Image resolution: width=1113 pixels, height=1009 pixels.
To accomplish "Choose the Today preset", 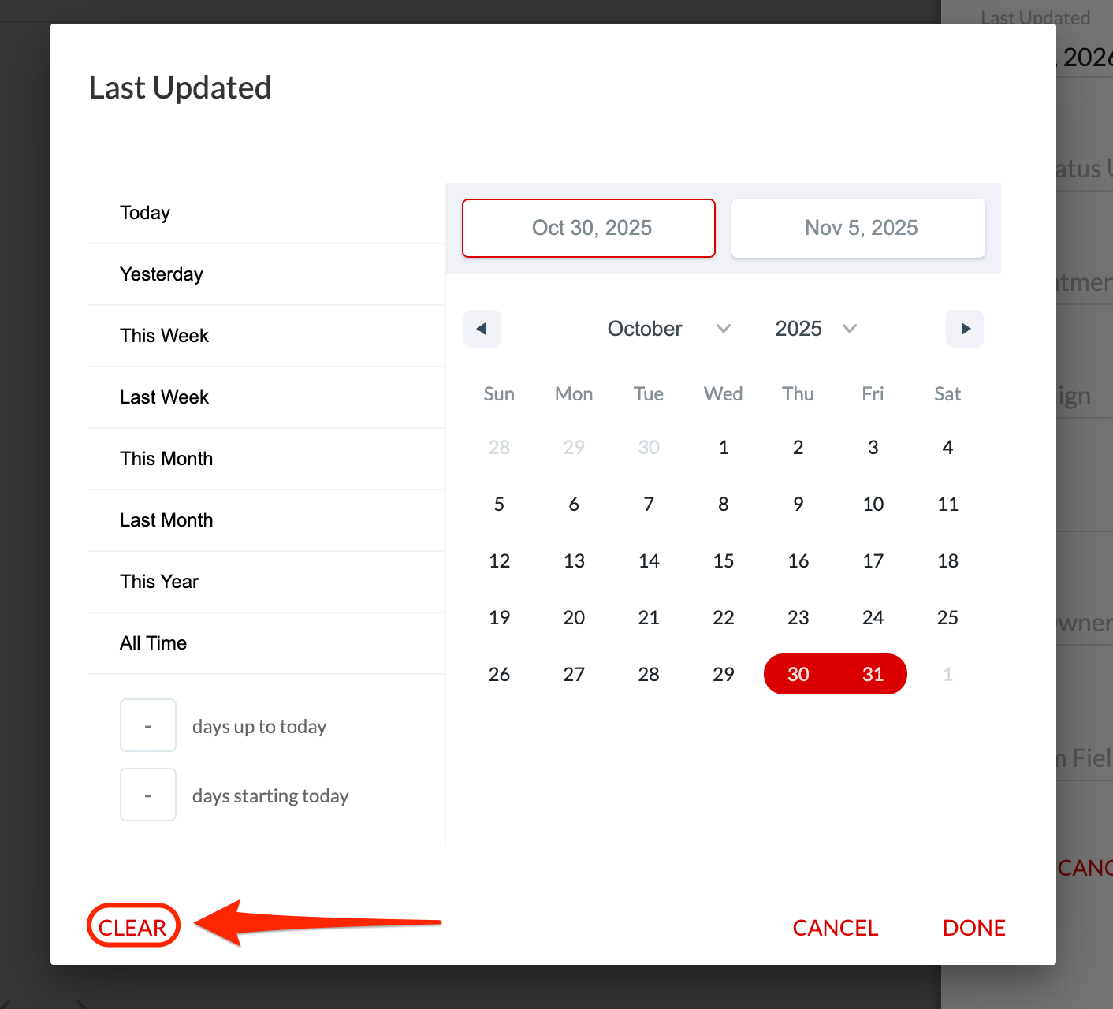I will point(145,213).
